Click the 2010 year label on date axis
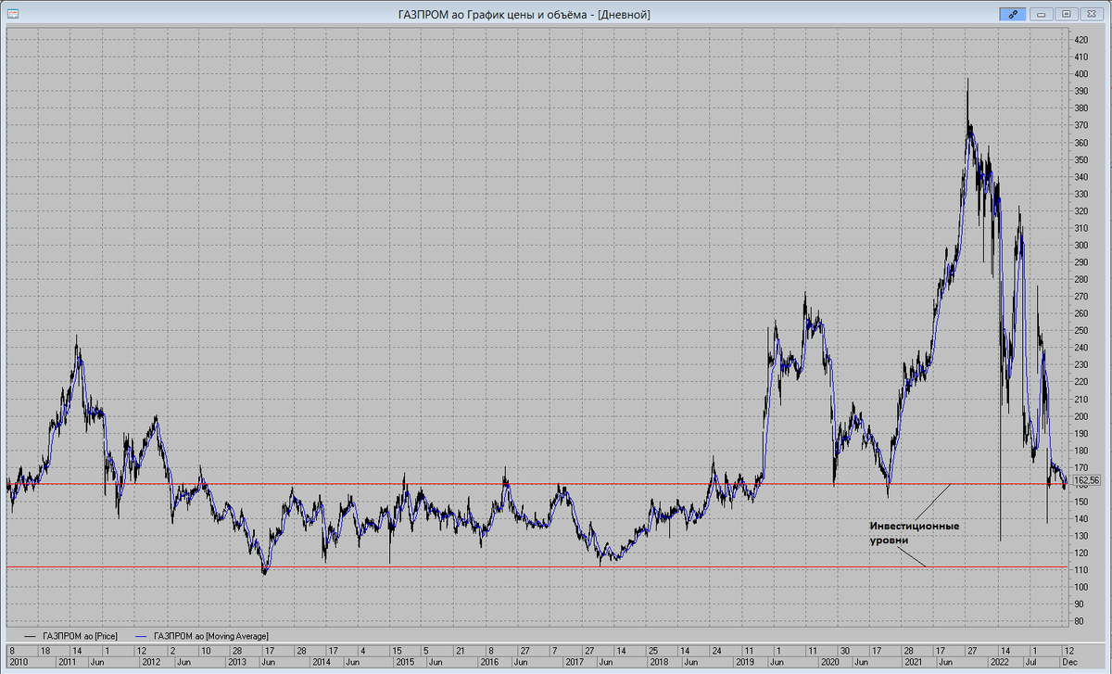The width and height of the screenshot is (1112, 674). [x=18, y=663]
